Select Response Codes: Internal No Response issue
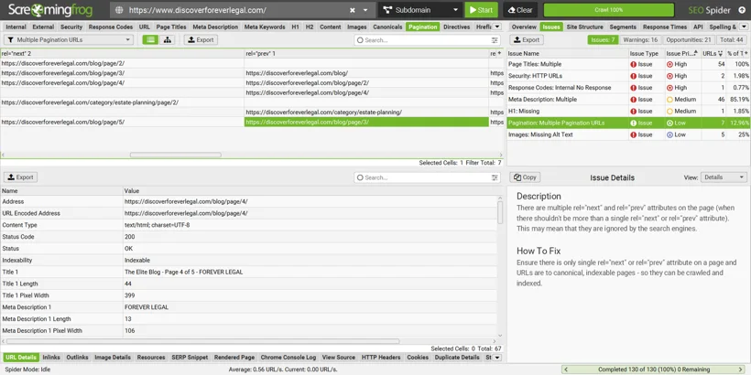751x375 pixels. pyautogui.click(x=628, y=88)
